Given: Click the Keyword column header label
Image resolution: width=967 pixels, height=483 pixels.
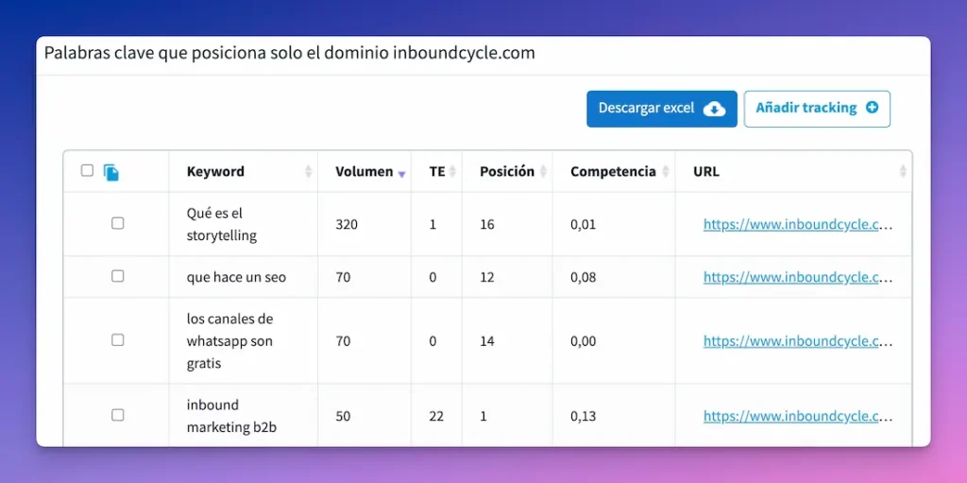Looking at the screenshot, I should (215, 172).
